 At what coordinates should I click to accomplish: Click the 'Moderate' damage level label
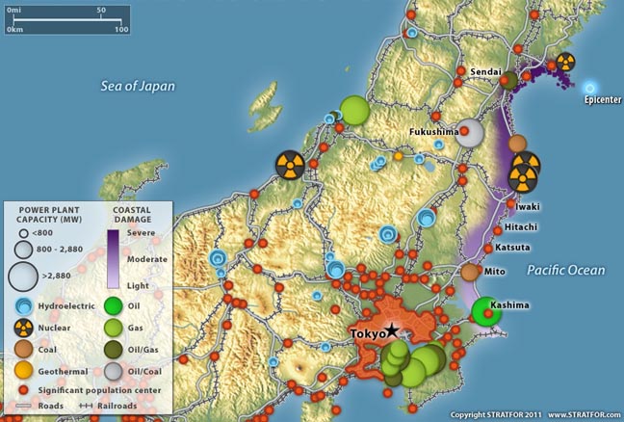tap(146, 259)
